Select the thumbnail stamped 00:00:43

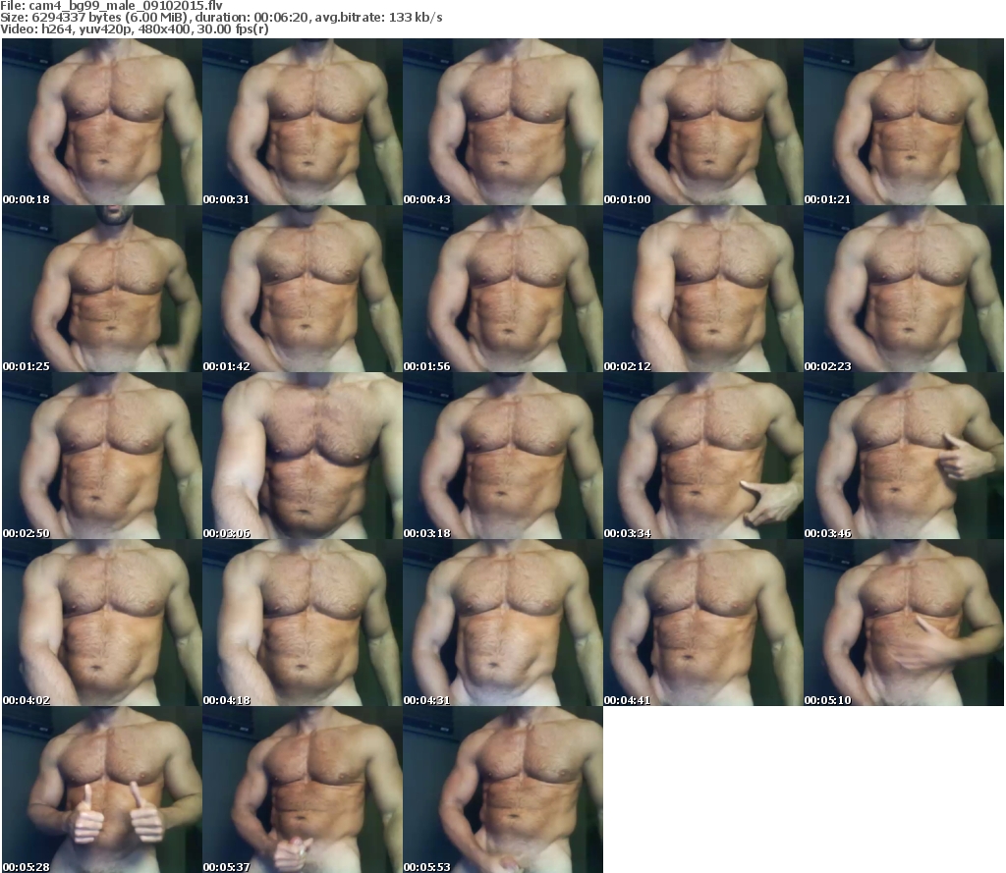[x=503, y=122]
